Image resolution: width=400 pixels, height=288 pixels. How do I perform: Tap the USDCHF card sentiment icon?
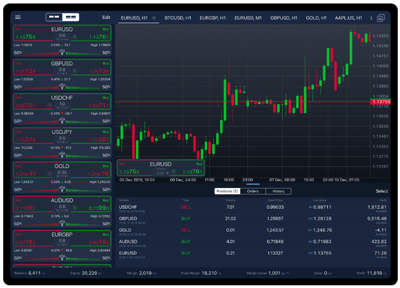point(62,120)
